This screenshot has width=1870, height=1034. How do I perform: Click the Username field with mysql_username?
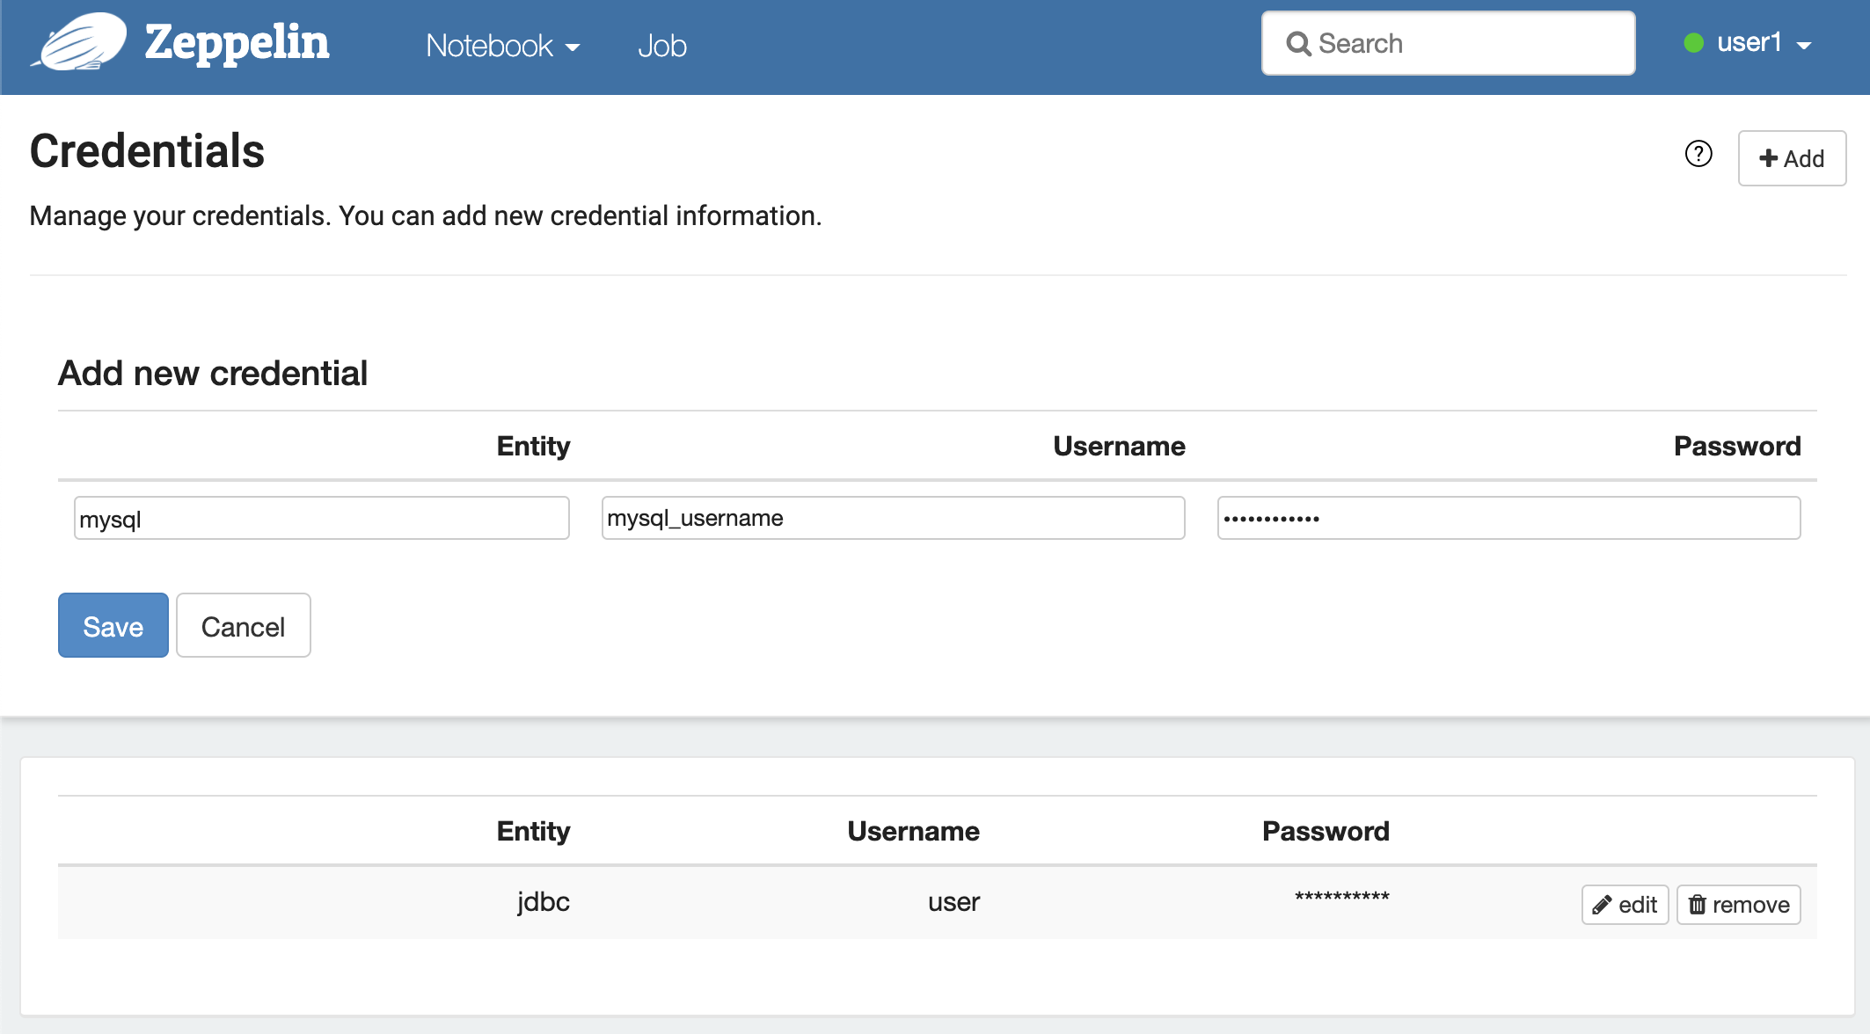click(893, 519)
